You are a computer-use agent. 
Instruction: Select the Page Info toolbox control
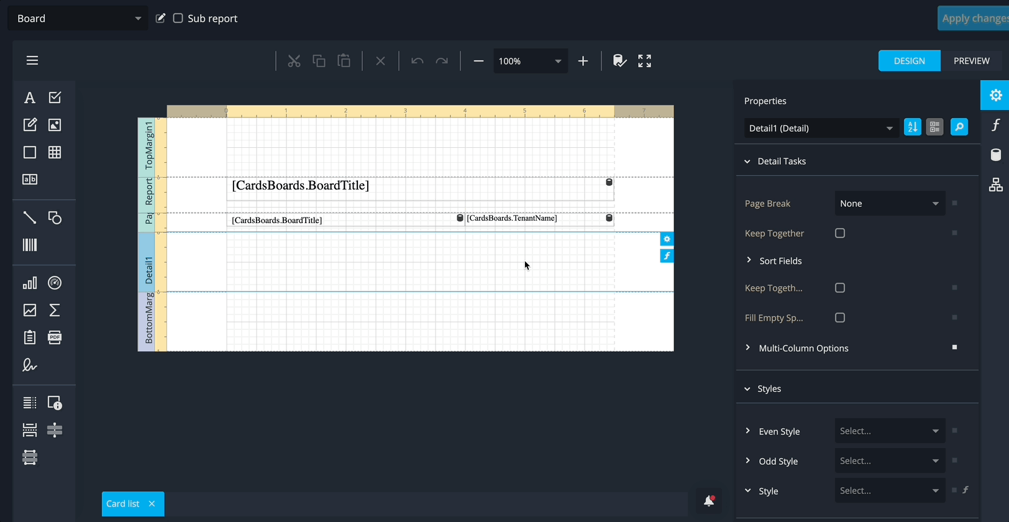coord(55,403)
